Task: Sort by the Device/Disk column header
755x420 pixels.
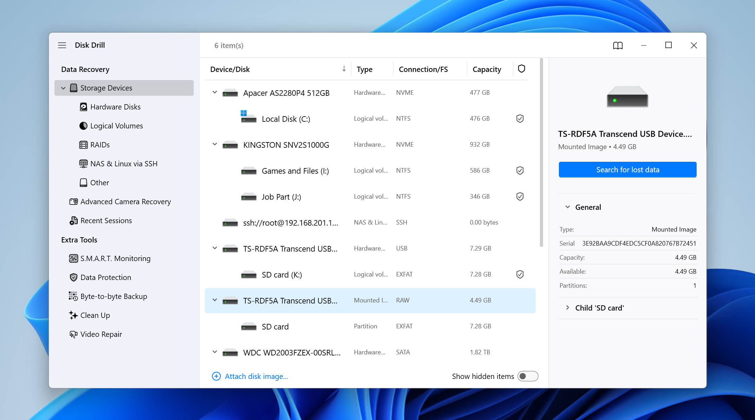Action: point(230,69)
